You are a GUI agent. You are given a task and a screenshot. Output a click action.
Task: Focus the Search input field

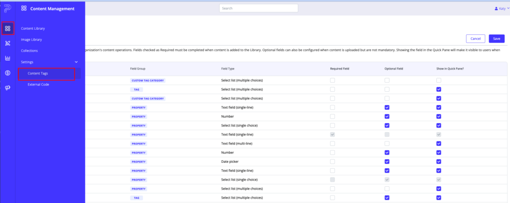[258, 8]
